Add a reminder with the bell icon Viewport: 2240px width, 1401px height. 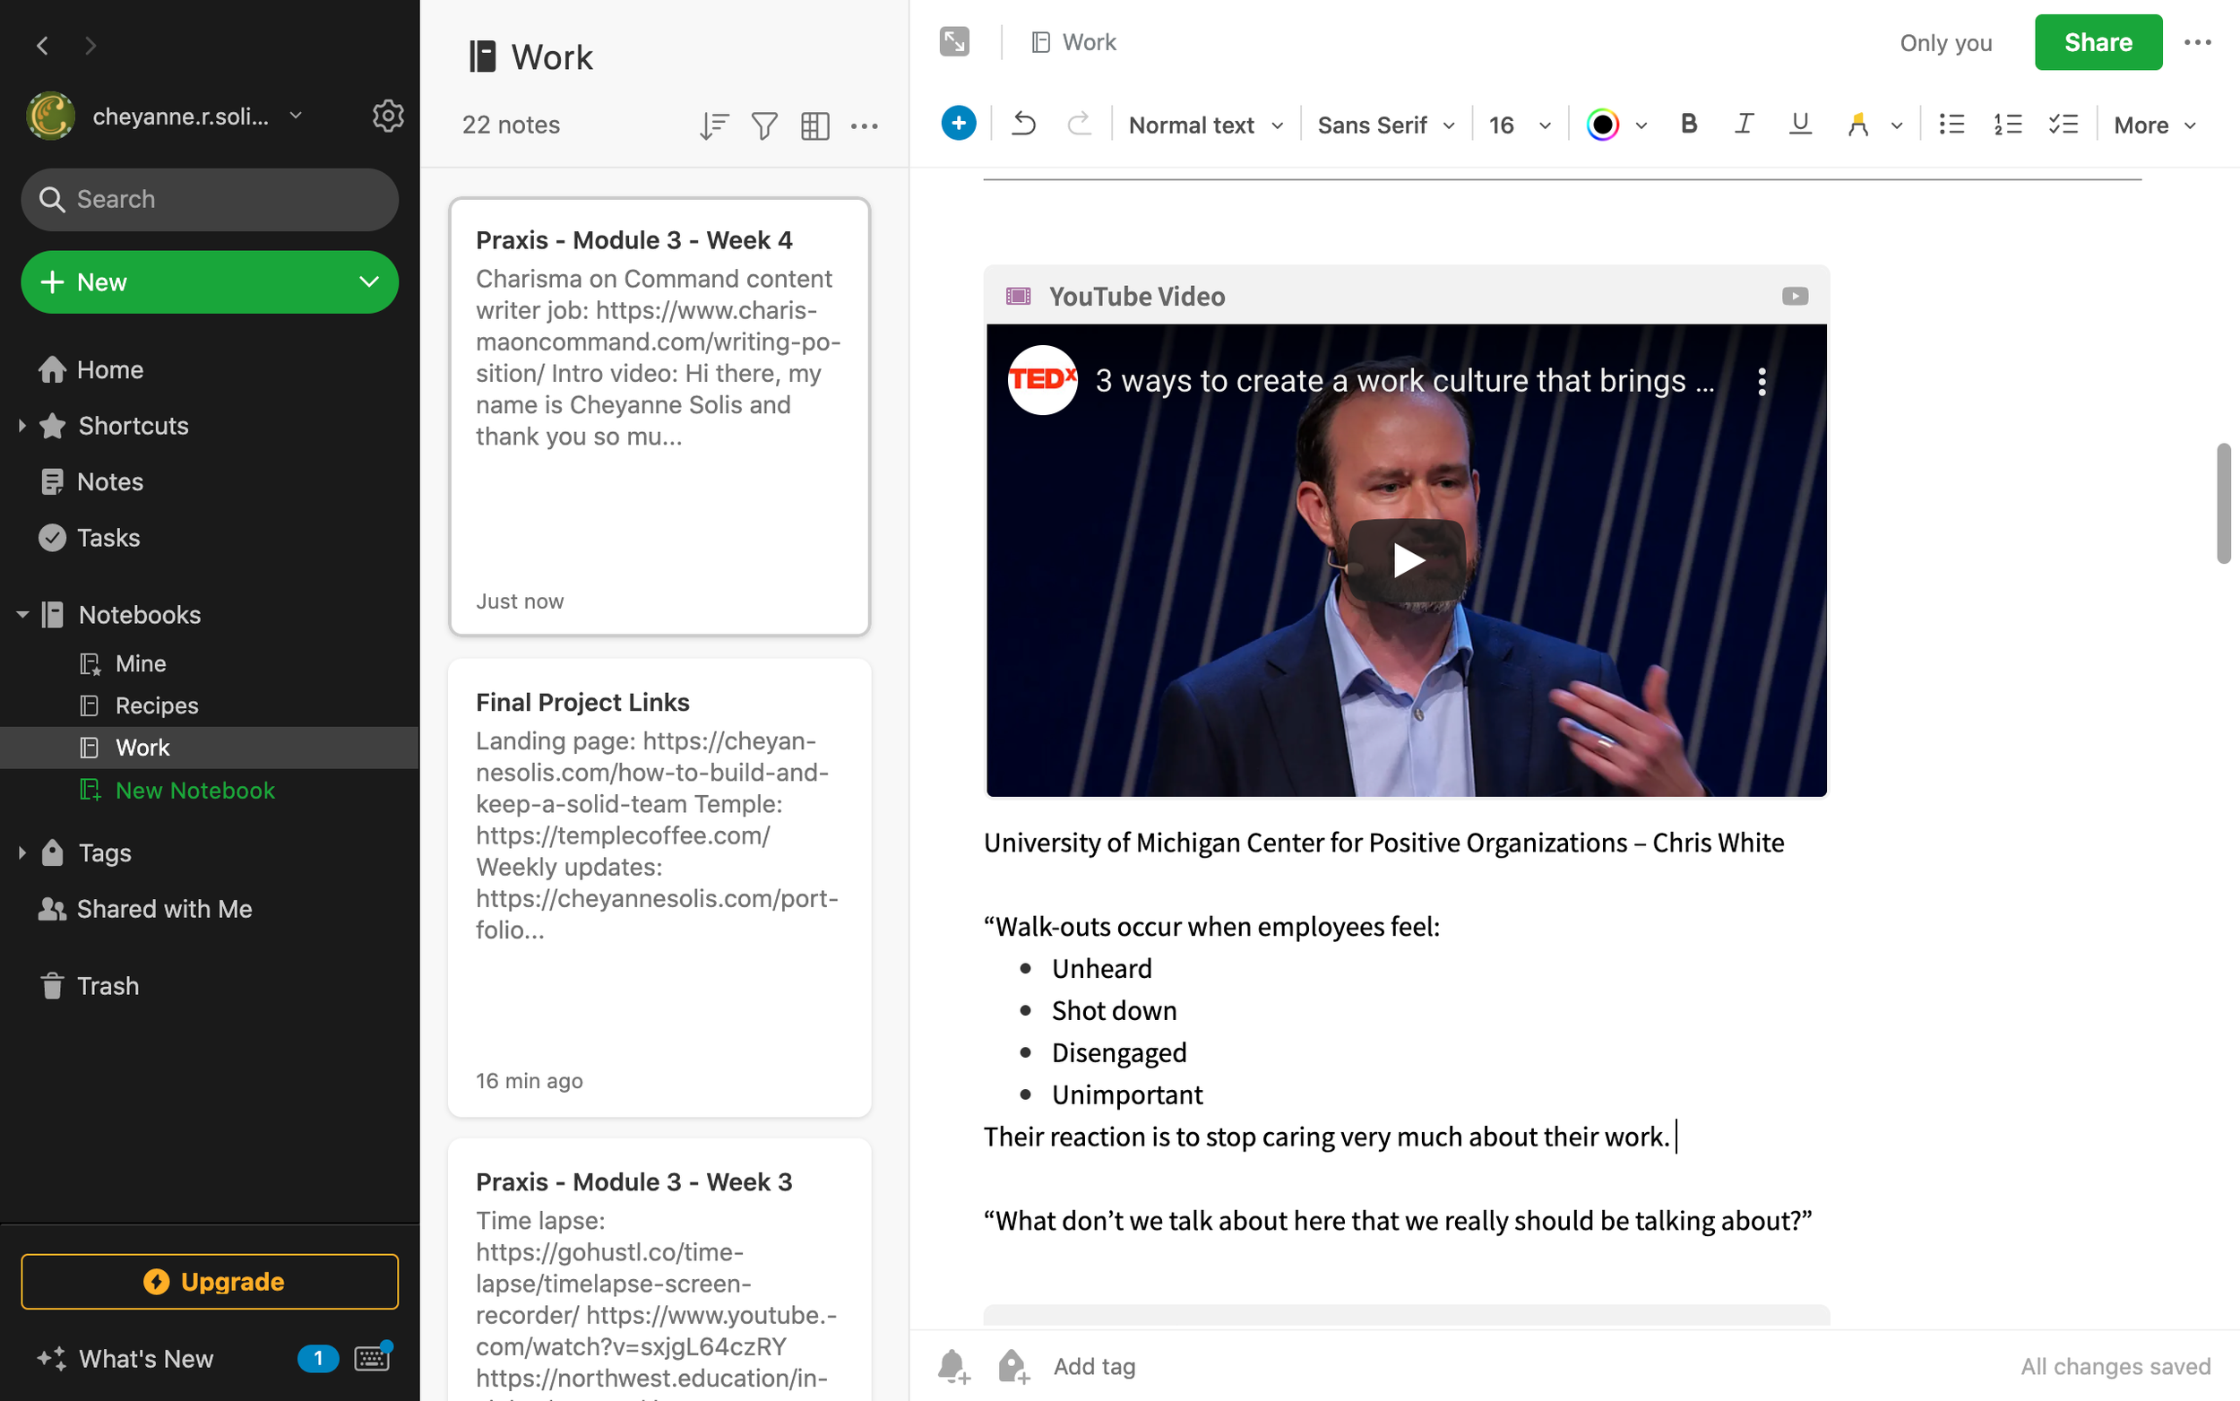pyautogui.click(x=953, y=1366)
